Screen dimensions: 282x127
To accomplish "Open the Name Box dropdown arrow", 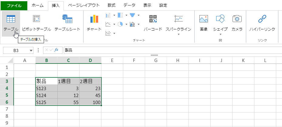I will pyautogui.click(x=31, y=50).
